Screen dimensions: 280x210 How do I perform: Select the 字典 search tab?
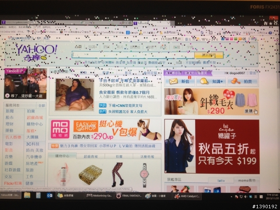click(x=189, y=47)
